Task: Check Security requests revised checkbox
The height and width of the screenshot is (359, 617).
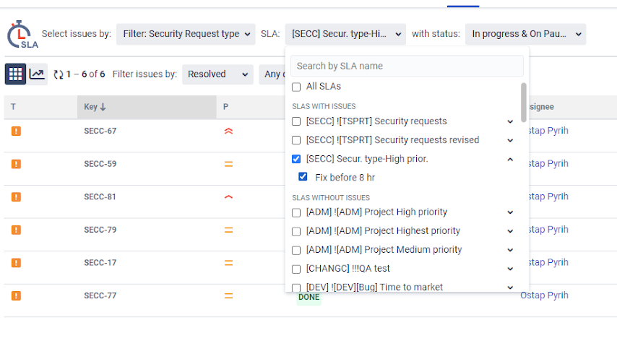Action: coord(296,140)
